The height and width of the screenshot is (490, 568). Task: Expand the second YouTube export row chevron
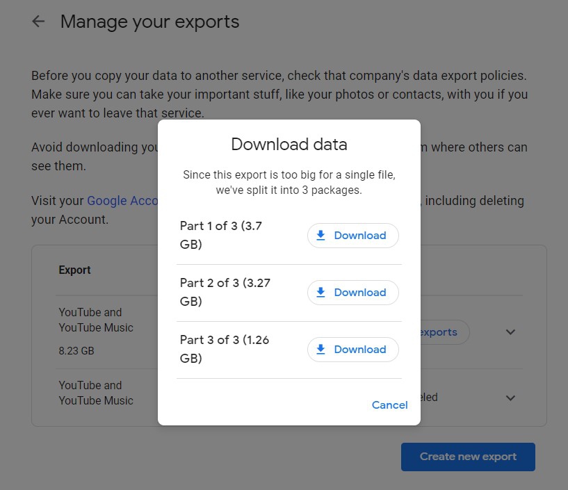(510, 398)
